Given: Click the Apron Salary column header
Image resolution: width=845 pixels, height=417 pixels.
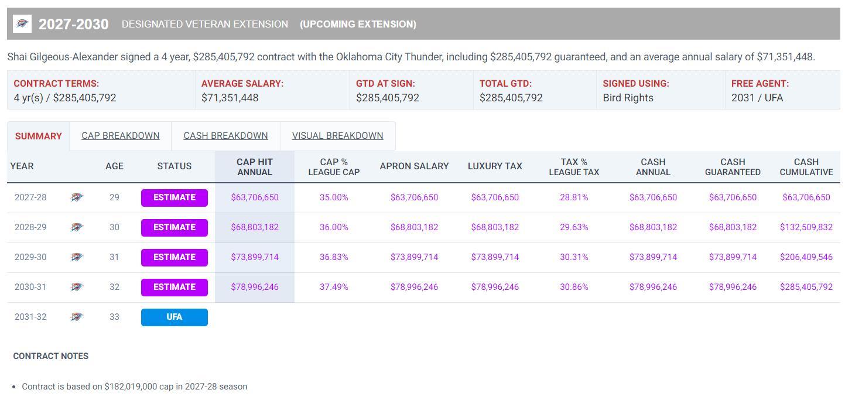Looking at the screenshot, I should click(x=414, y=166).
